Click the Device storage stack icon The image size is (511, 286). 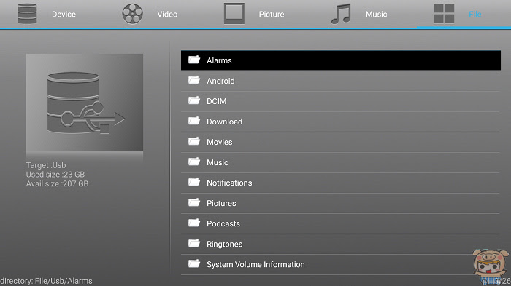(x=27, y=14)
